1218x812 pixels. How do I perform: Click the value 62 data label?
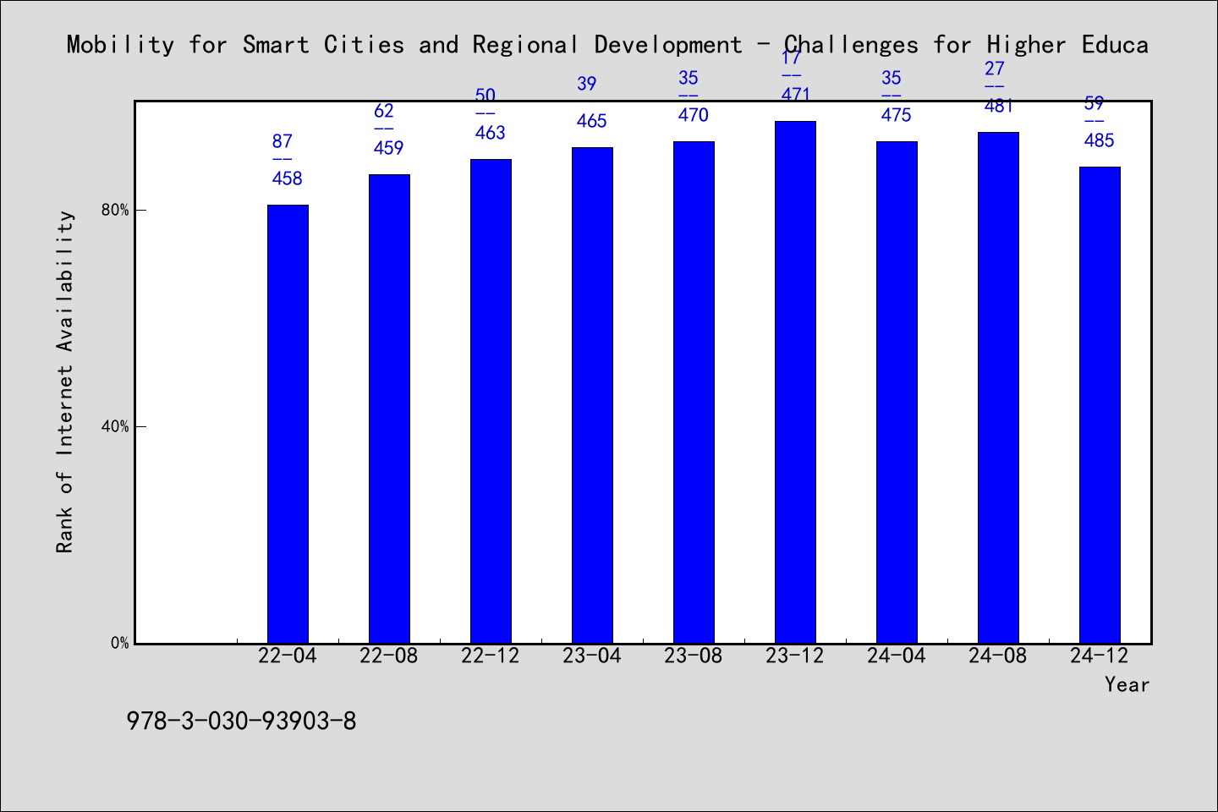[384, 111]
